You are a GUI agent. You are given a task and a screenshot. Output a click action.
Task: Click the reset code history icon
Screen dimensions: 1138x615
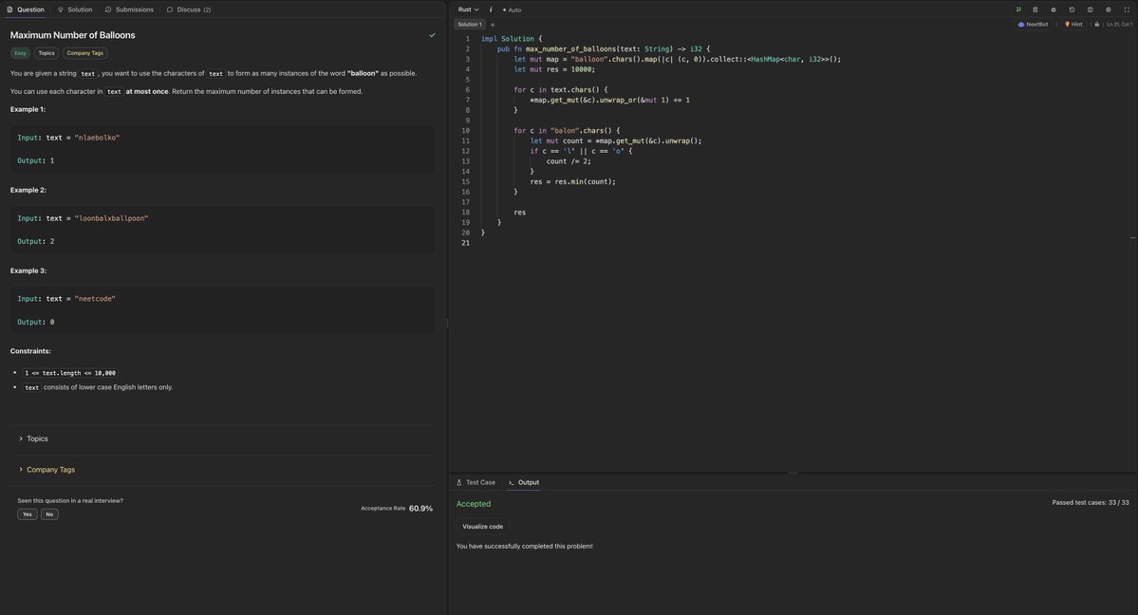coord(1072,9)
